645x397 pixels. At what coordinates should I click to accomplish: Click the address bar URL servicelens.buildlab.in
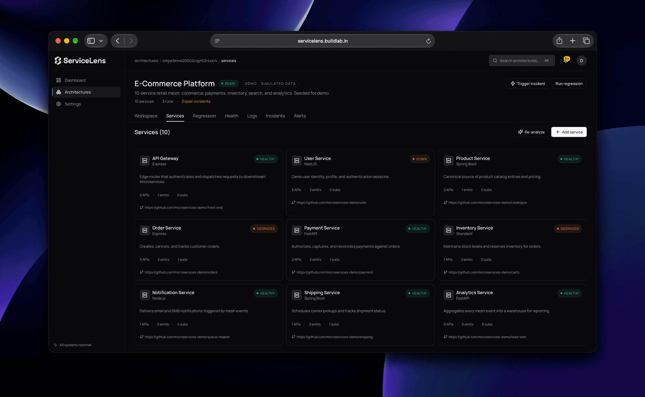coord(322,41)
